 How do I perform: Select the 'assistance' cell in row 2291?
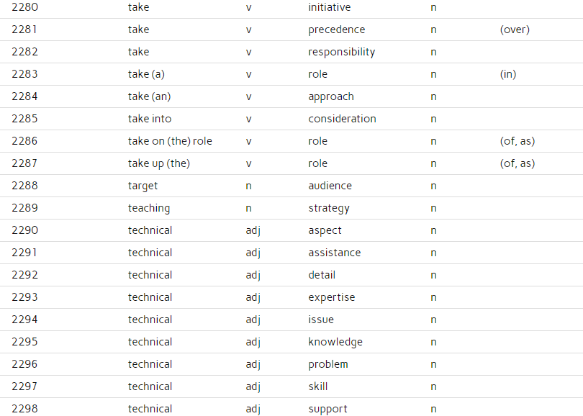[334, 253]
